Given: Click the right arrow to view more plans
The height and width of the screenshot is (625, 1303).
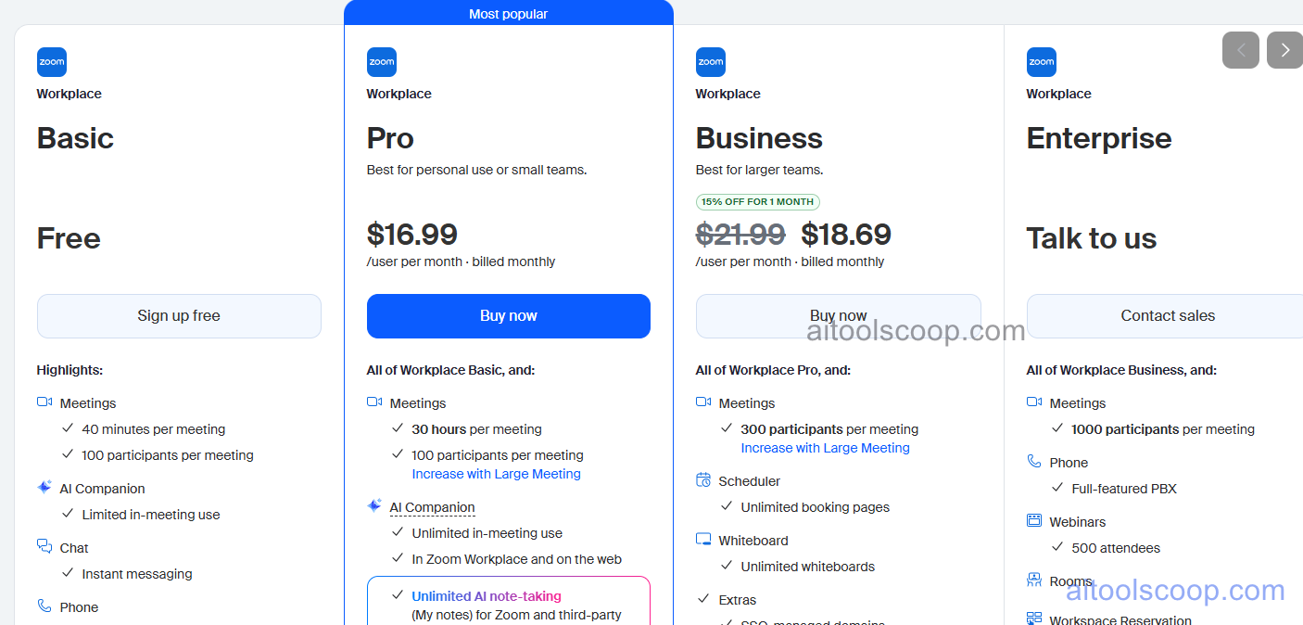Looking at the screenshot, I should (x=1284, y=50).
